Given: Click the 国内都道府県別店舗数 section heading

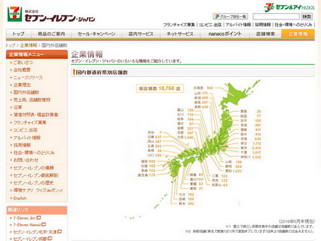Looking at the screenshot, I should 102,72.
